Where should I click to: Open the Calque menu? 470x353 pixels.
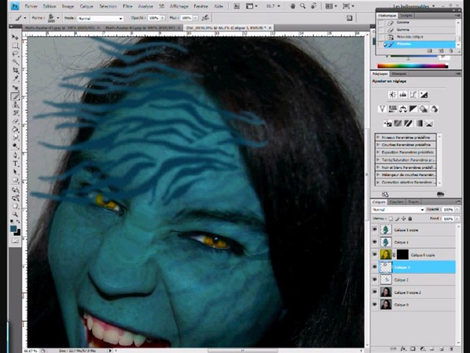pos(86,6)
